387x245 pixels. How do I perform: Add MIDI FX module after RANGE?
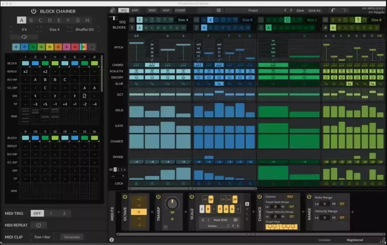coord(352,212)
